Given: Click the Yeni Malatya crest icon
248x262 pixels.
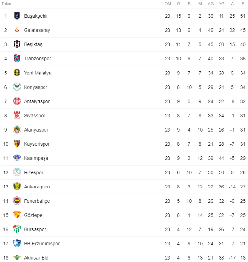Looking at the screenshot, I should (x=17, y=73).
